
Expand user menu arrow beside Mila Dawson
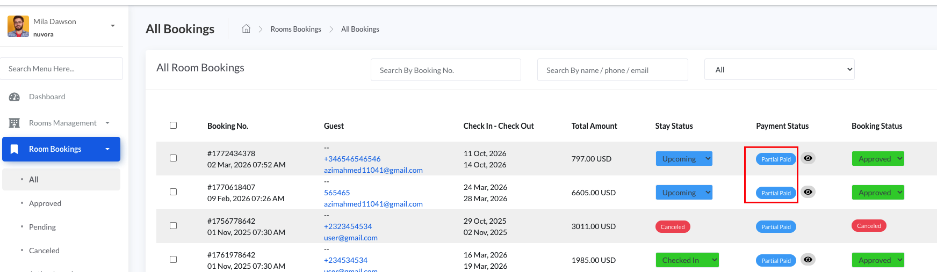tap(113, 26)
